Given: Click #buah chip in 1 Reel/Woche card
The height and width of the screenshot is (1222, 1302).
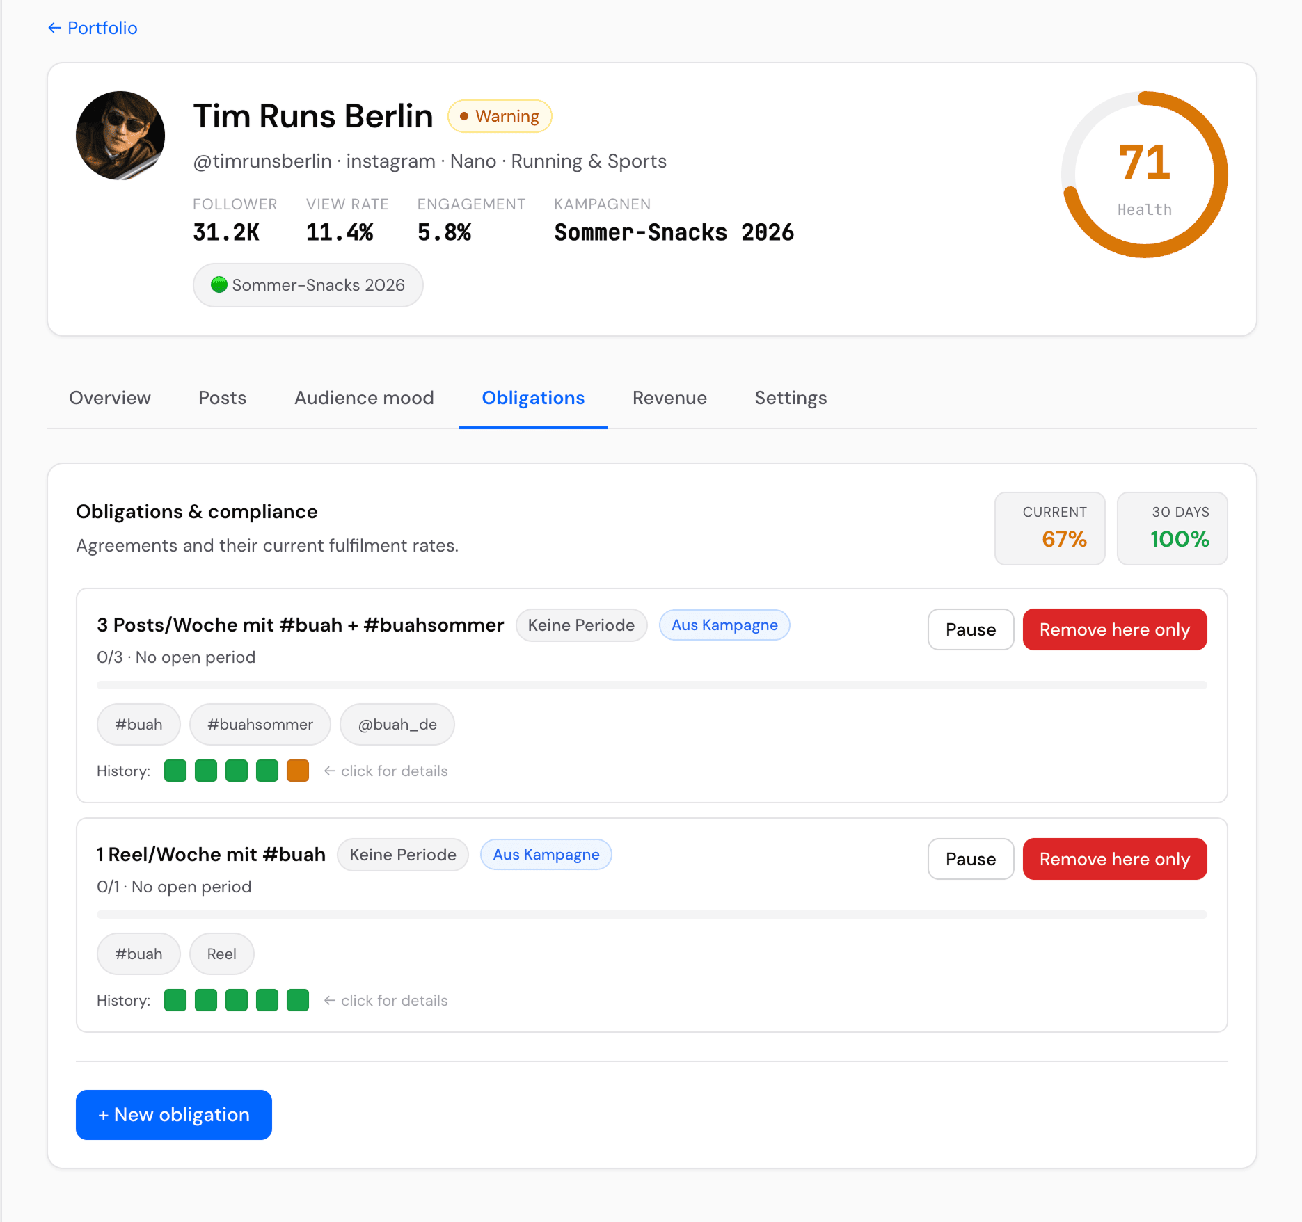Looking at the screenshot, I should pyautogui.click(x=138, y=954).
